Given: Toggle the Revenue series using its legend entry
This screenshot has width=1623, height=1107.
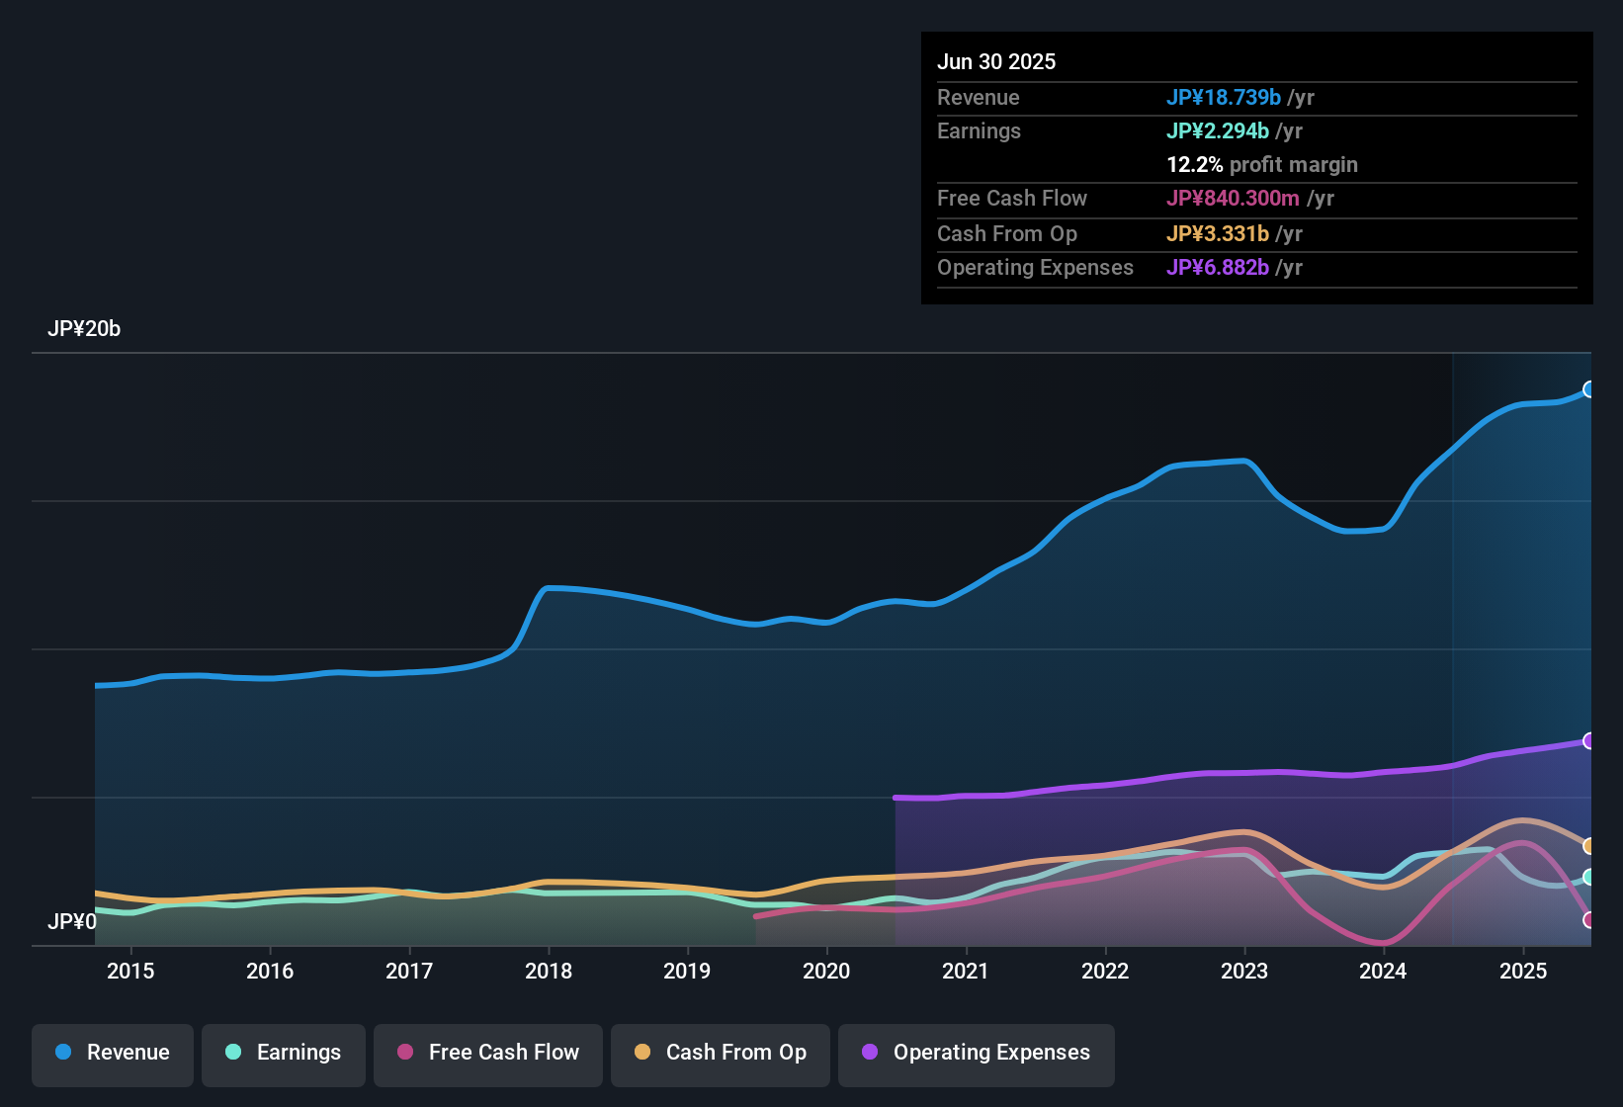Looking at the screenshot, I should click(112, 1053).
